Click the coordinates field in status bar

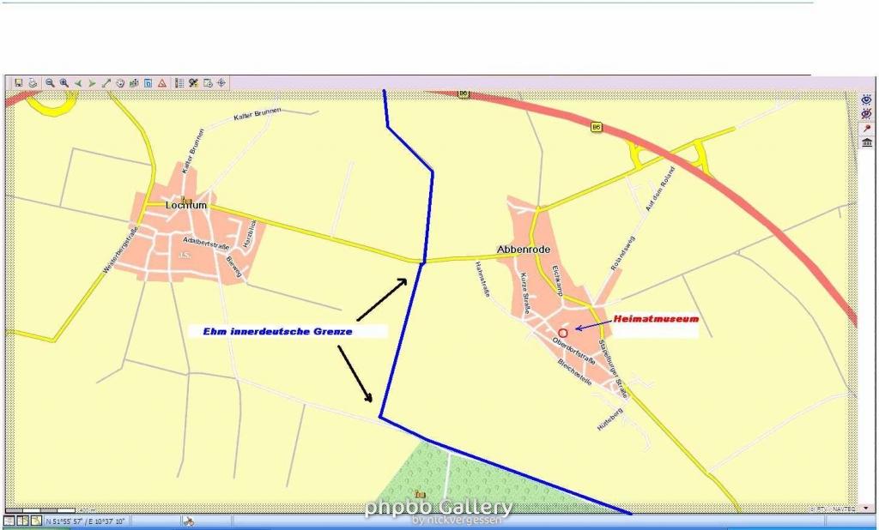click(x=86, y=521)
